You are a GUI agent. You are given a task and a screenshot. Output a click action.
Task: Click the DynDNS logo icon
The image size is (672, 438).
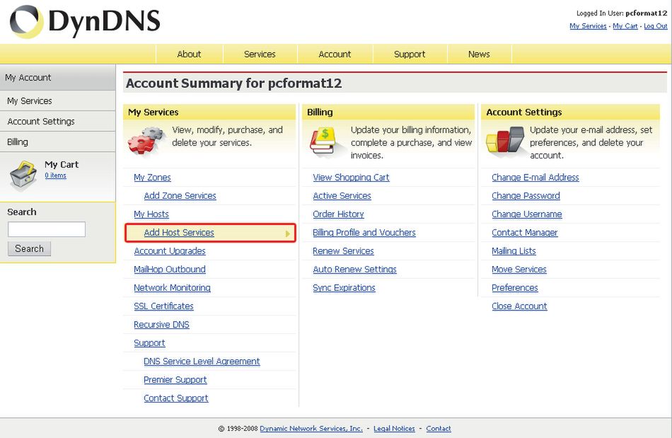click(x=25, y=22)
